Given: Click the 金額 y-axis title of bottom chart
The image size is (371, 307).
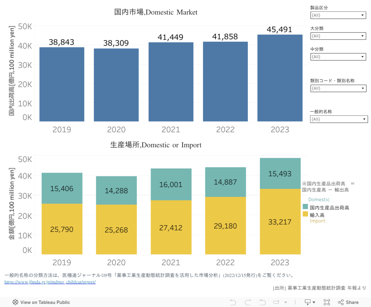Looking at the screenshot, I should pos(12,204).
